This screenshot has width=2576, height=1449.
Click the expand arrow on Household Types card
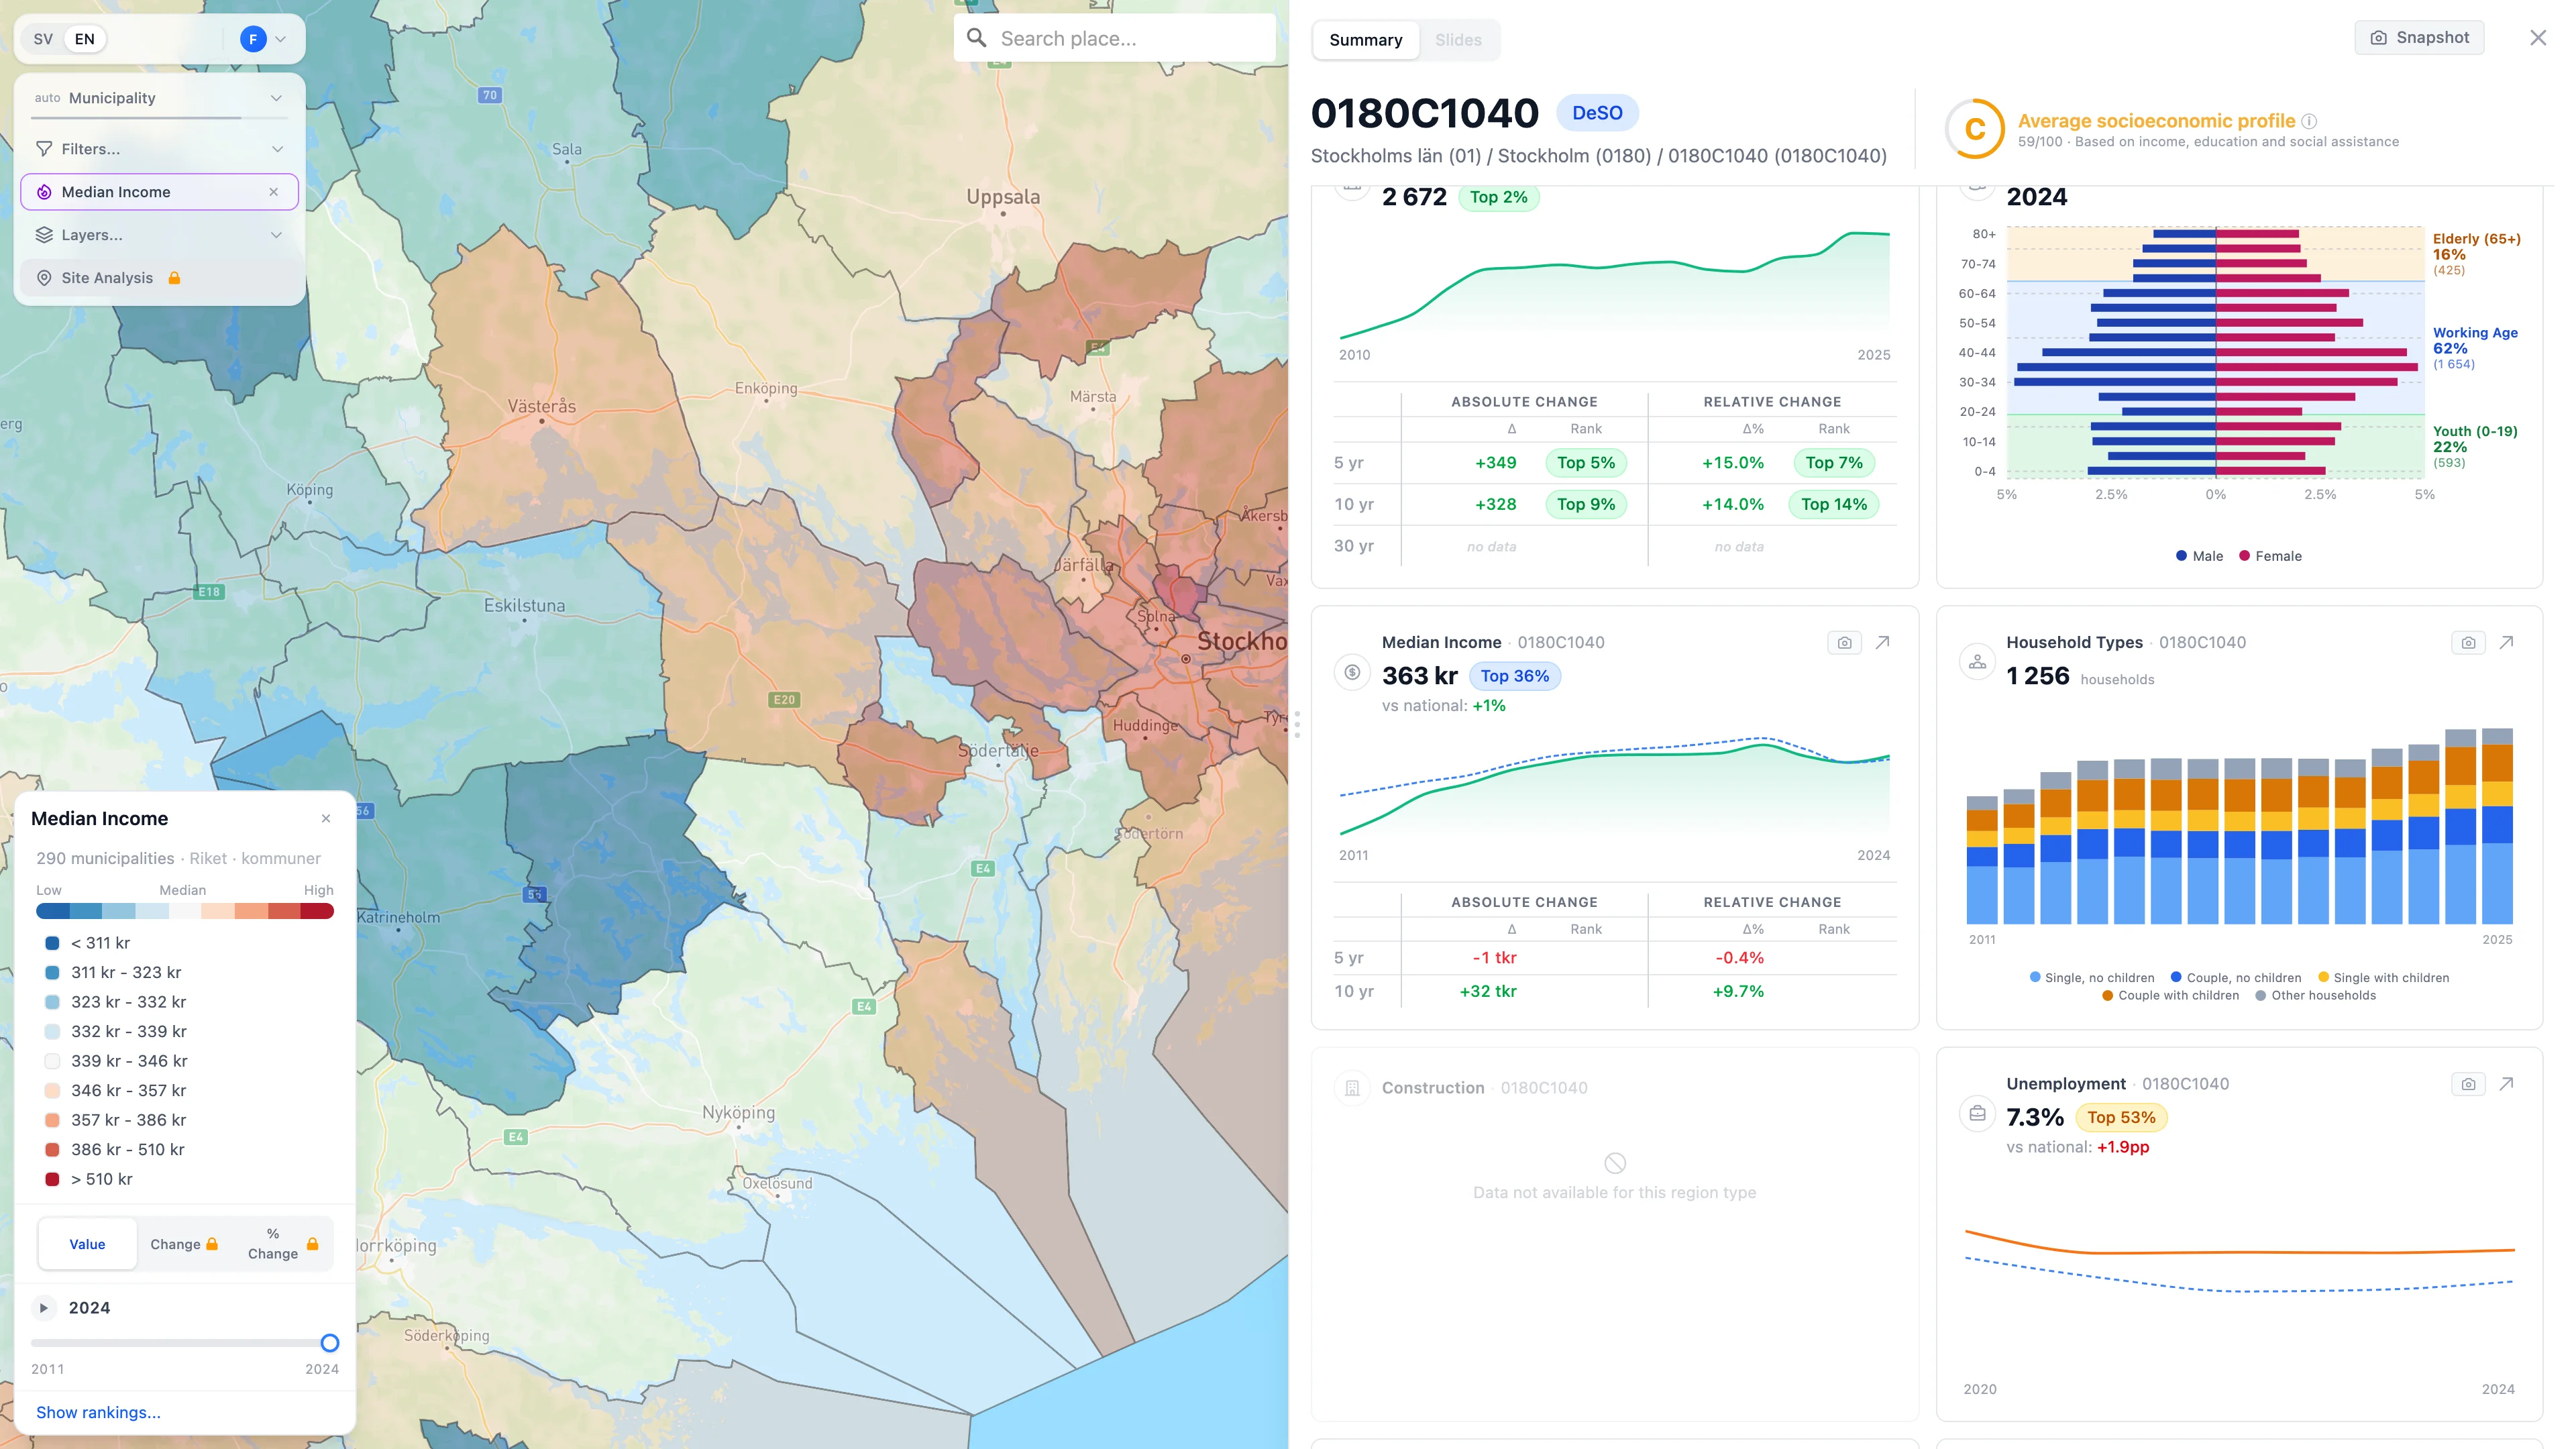(x=2508, y=643)
